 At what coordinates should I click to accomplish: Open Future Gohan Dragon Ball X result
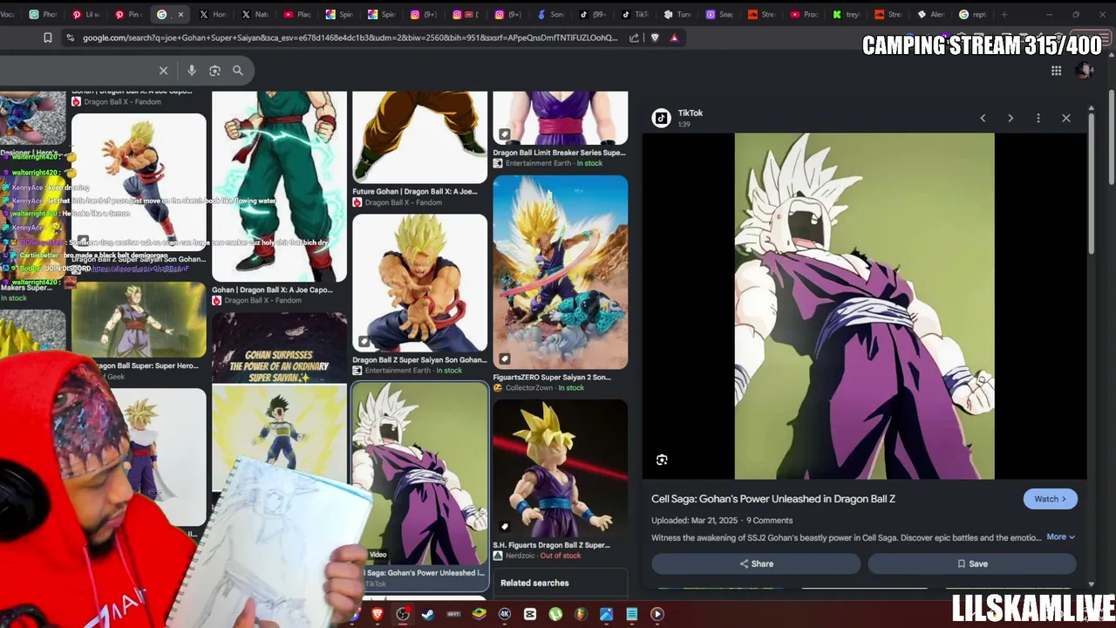(419, 148)
